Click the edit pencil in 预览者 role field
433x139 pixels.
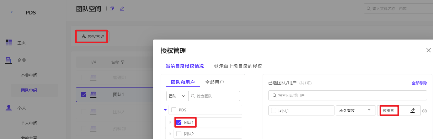(x=413, y=110)
